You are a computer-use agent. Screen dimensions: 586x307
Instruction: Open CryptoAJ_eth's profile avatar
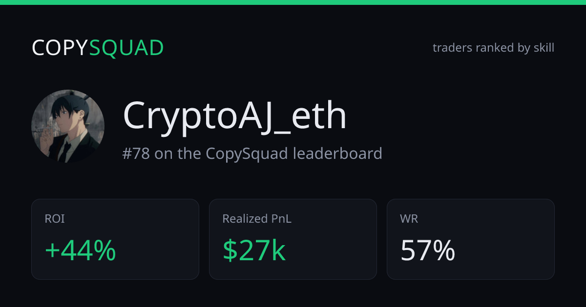68,126
